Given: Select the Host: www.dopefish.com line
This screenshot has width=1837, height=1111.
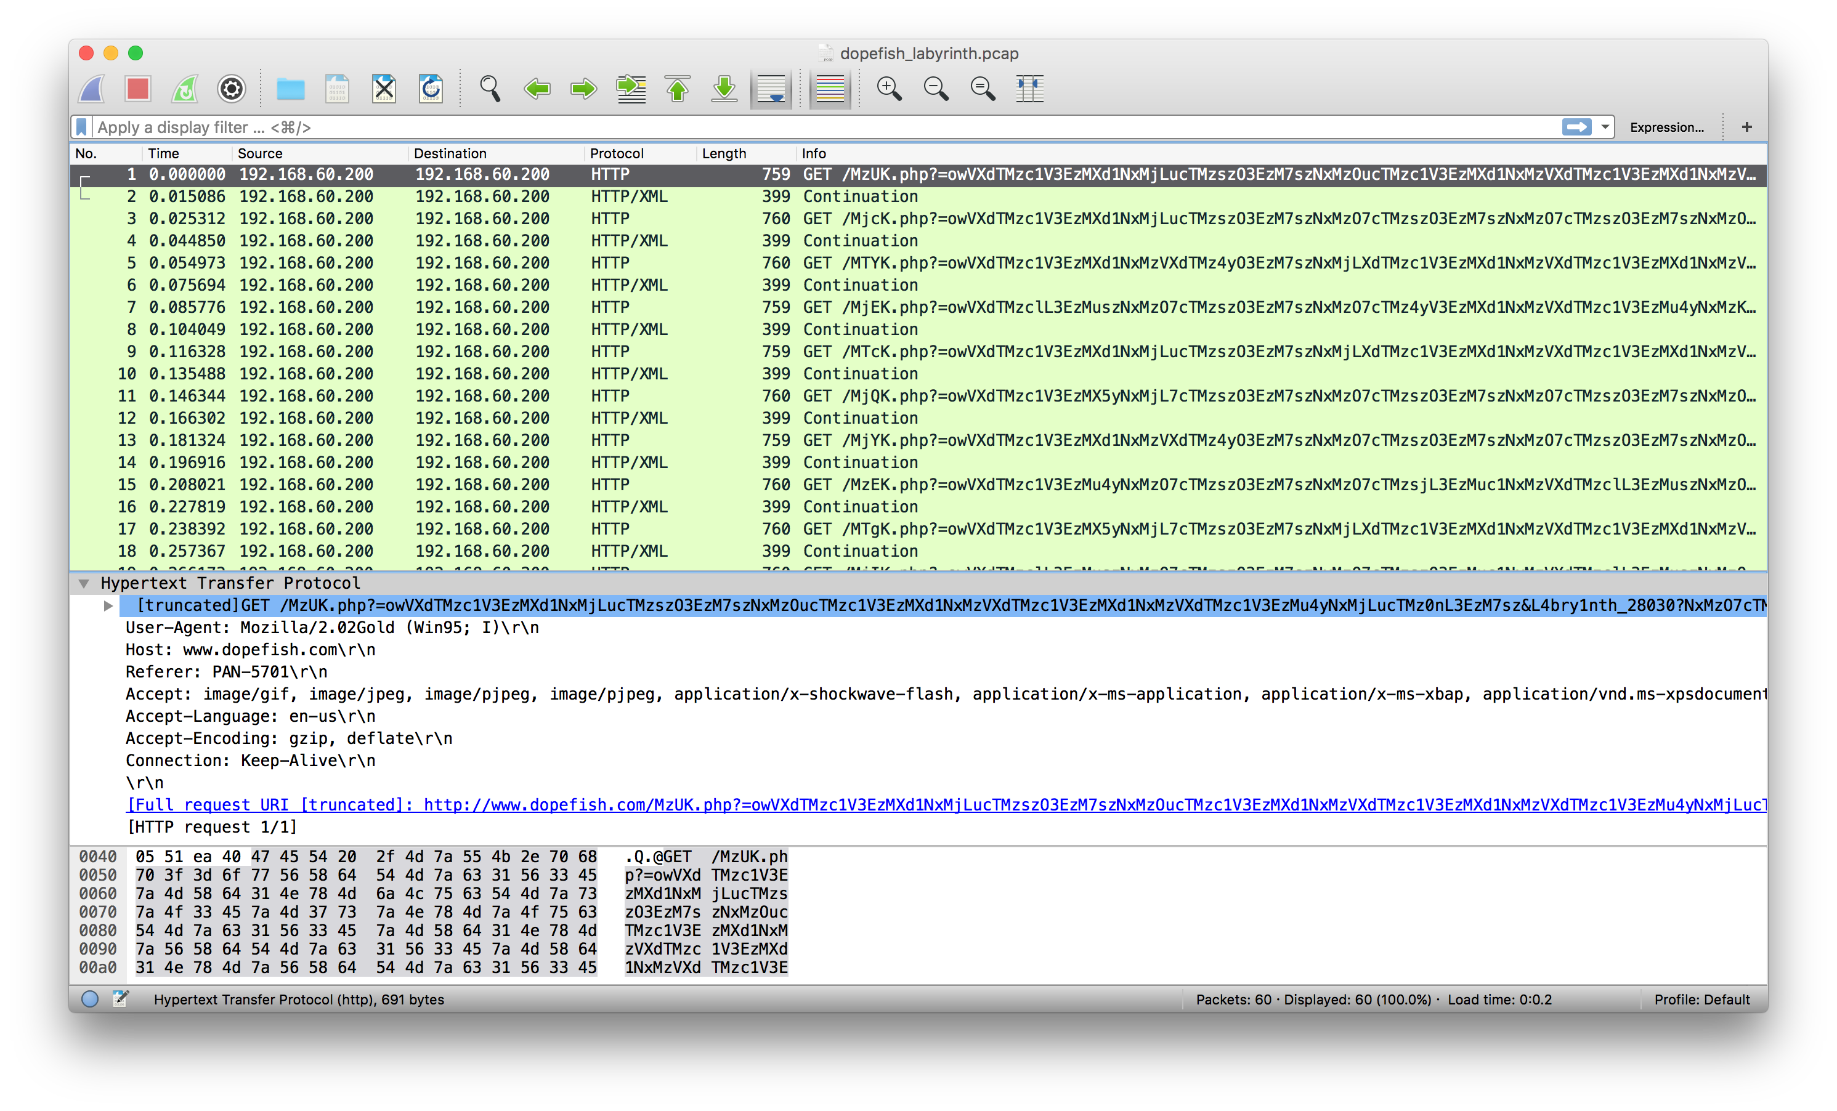Looking at the screenshot, I should (251, 650).
